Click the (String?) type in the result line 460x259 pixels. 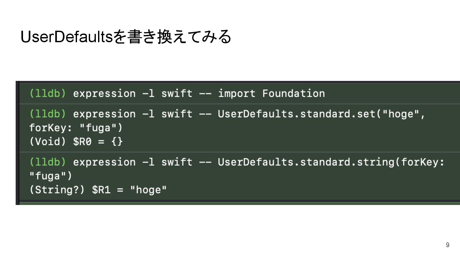pos(57,190)
